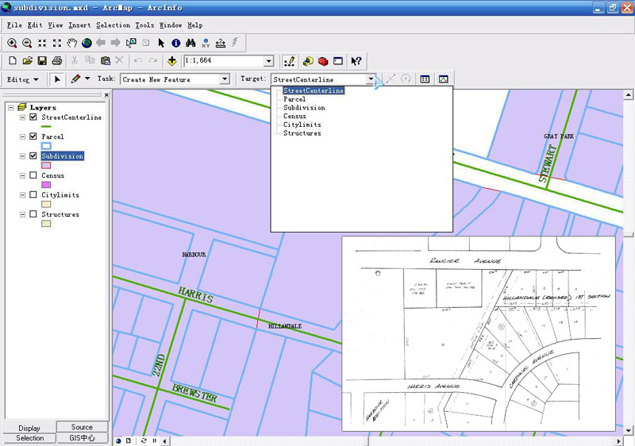Select the Zoom In tool
The height and width of the screenshot is (446, 635).
[12, 43]
